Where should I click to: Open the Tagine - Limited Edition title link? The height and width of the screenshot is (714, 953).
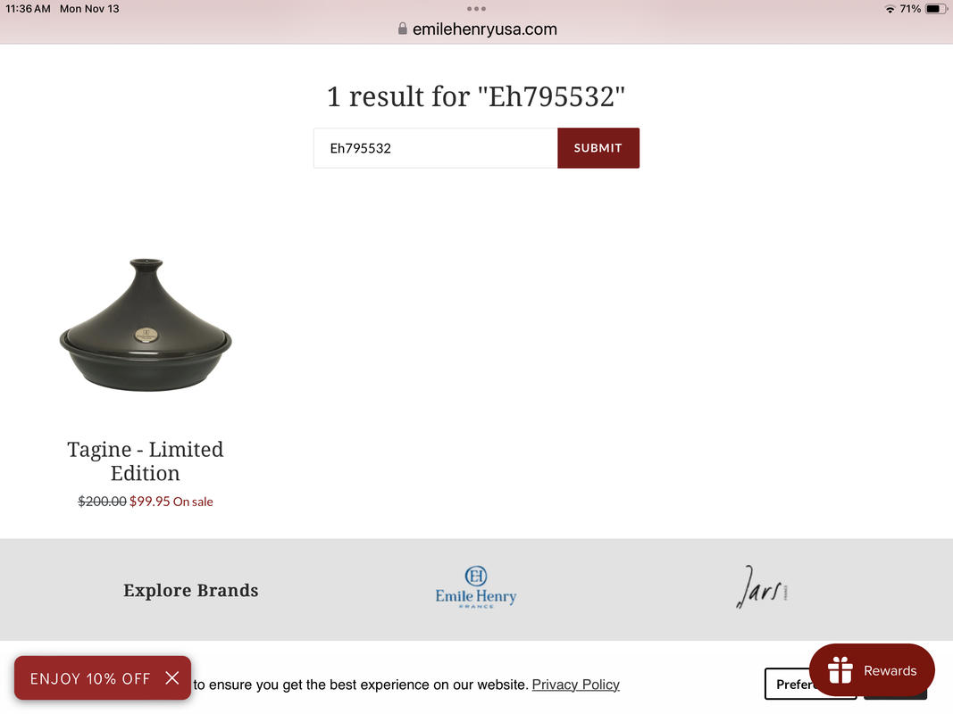pyautogui.click(x=146, y=461)
